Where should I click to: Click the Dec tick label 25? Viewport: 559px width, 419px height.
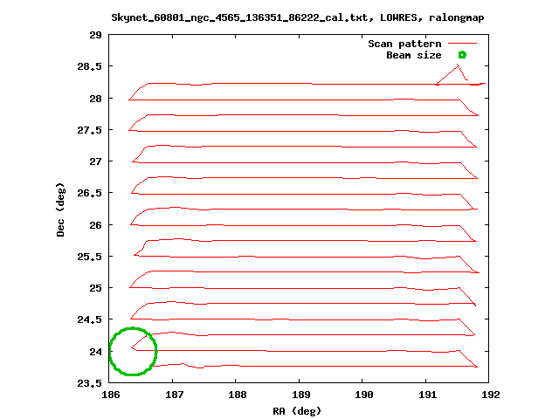tap(95, 288)
